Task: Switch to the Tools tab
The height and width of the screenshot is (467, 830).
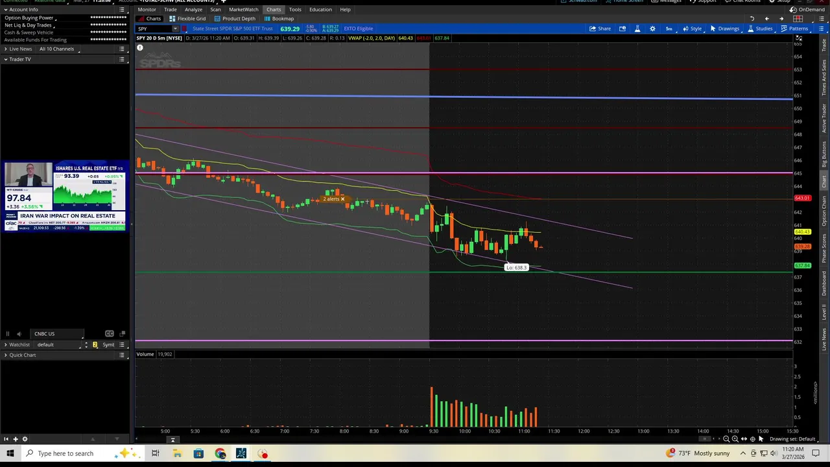Action: tap(295, 10)
